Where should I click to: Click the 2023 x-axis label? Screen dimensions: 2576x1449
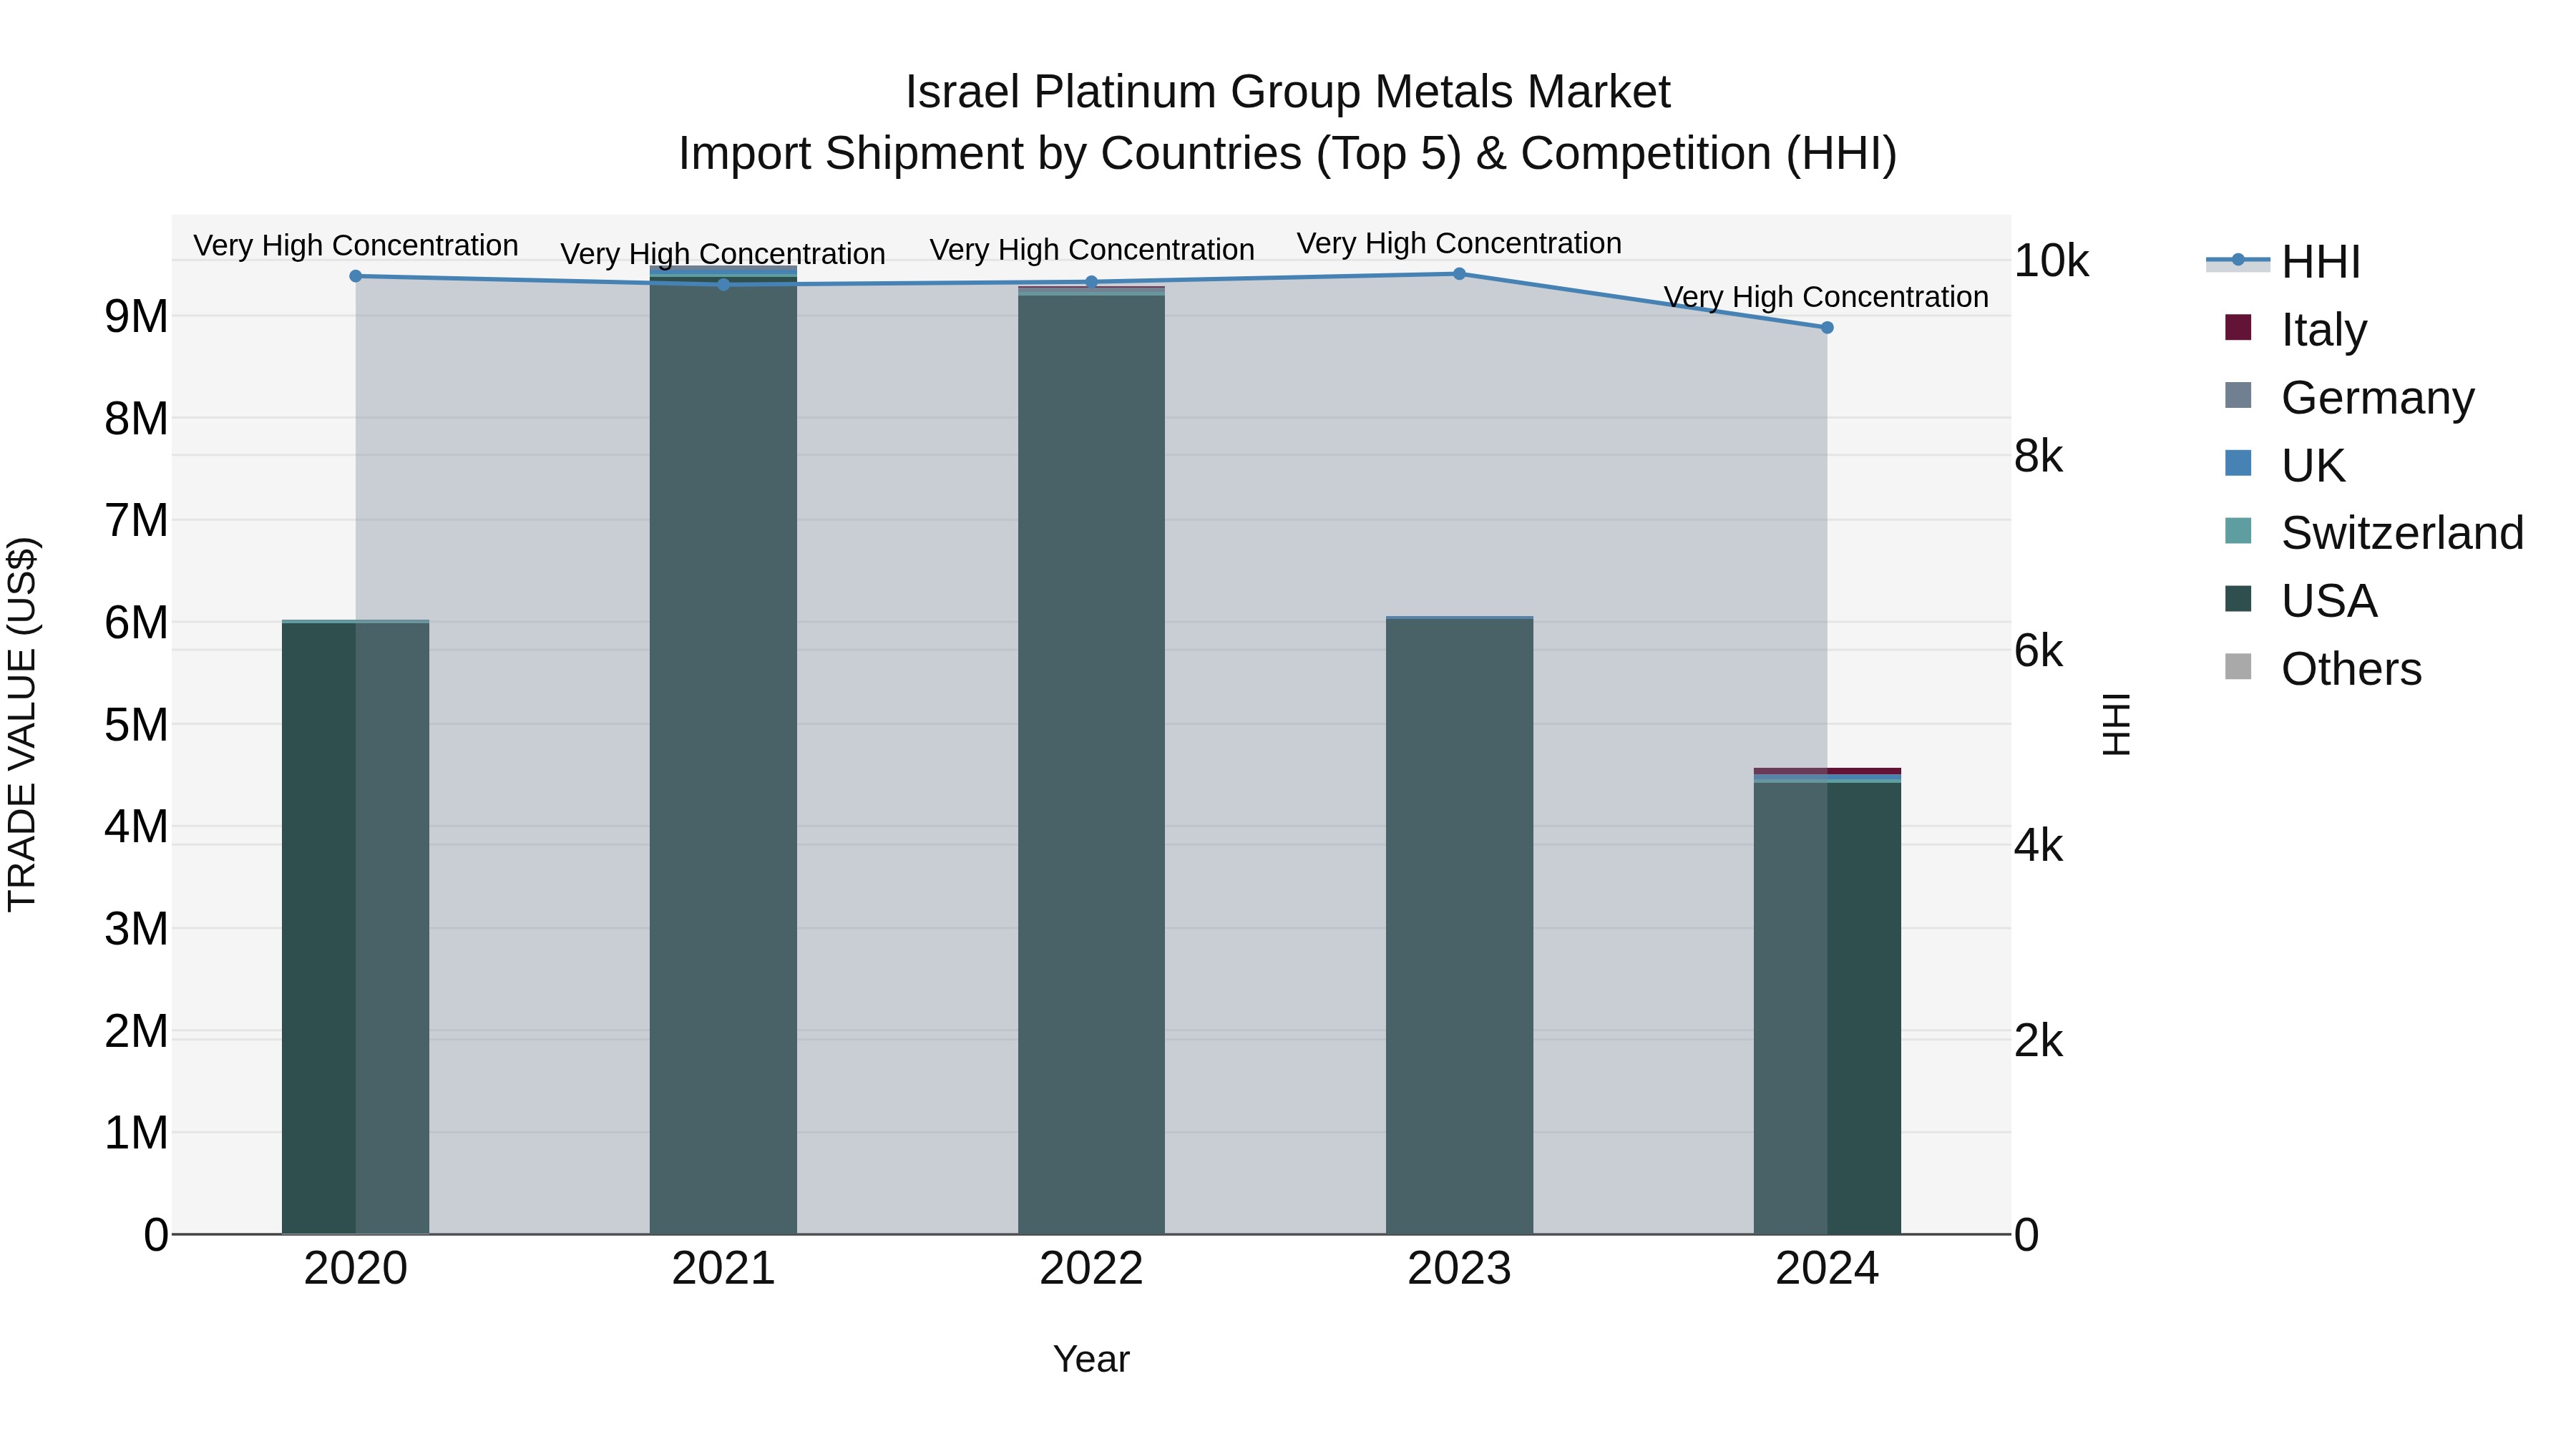(x=1459, y=1269)
